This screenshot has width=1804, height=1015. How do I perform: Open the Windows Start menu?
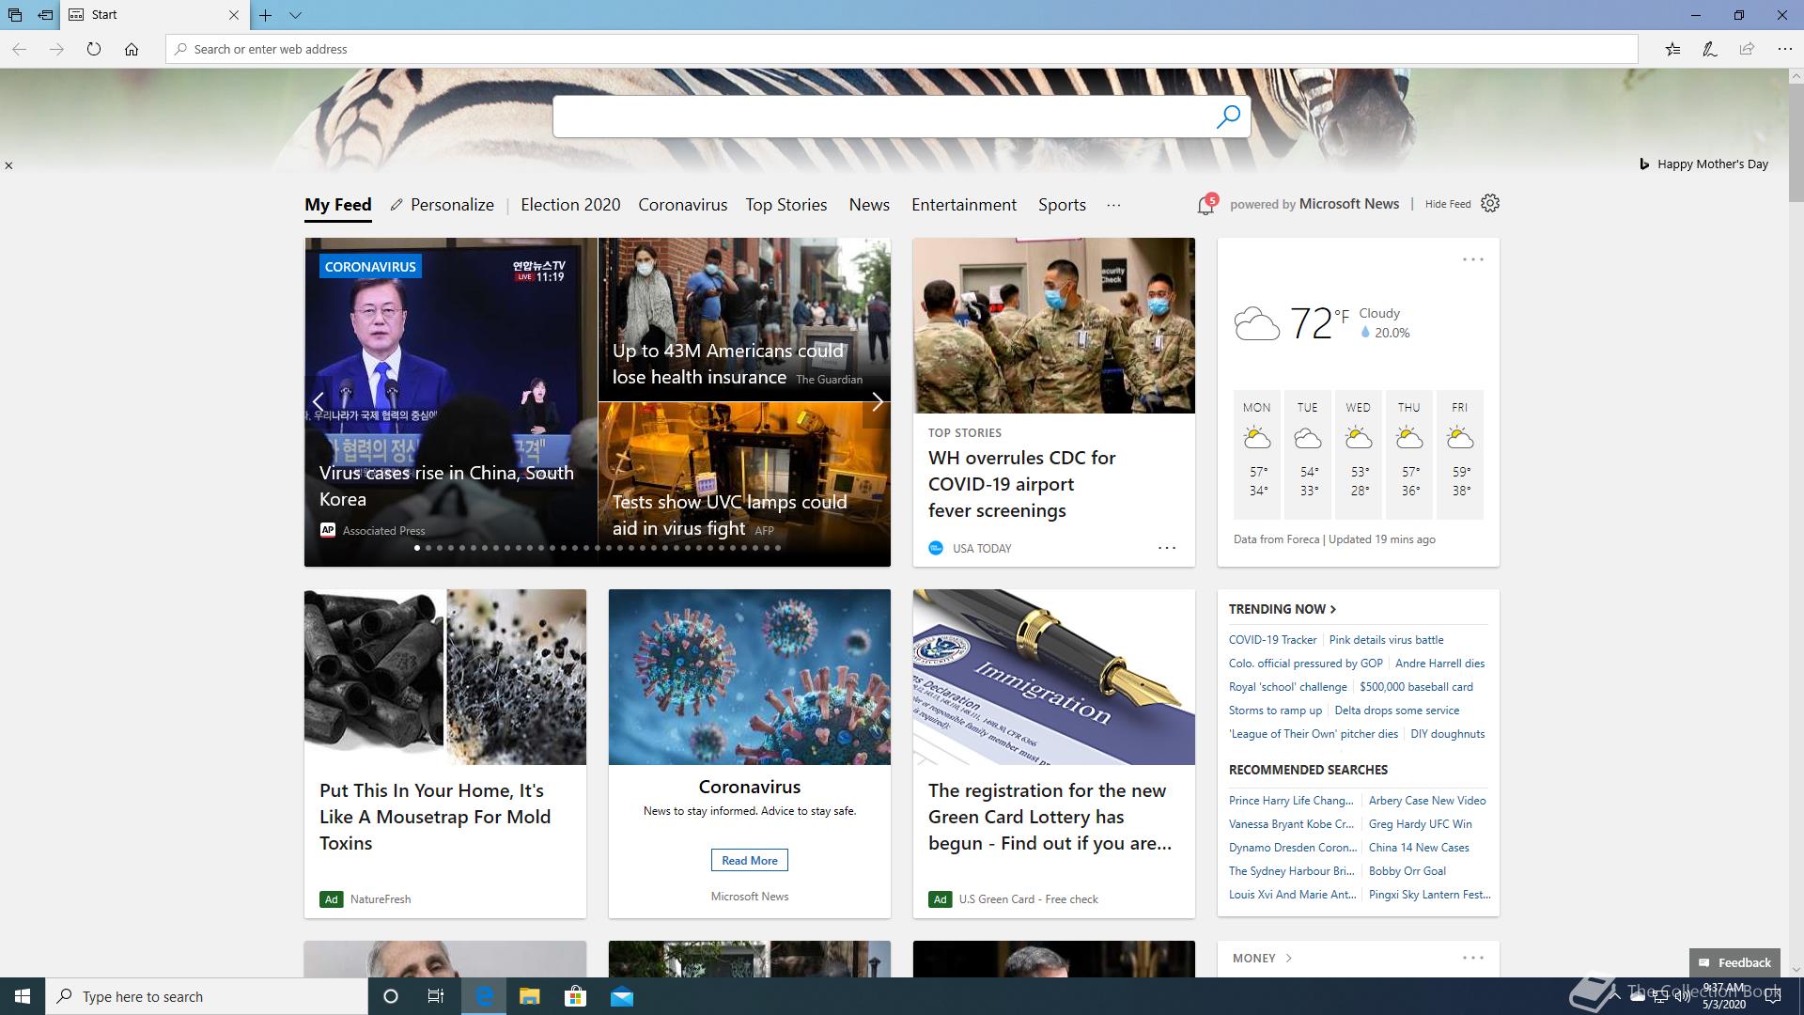[23, 996]
